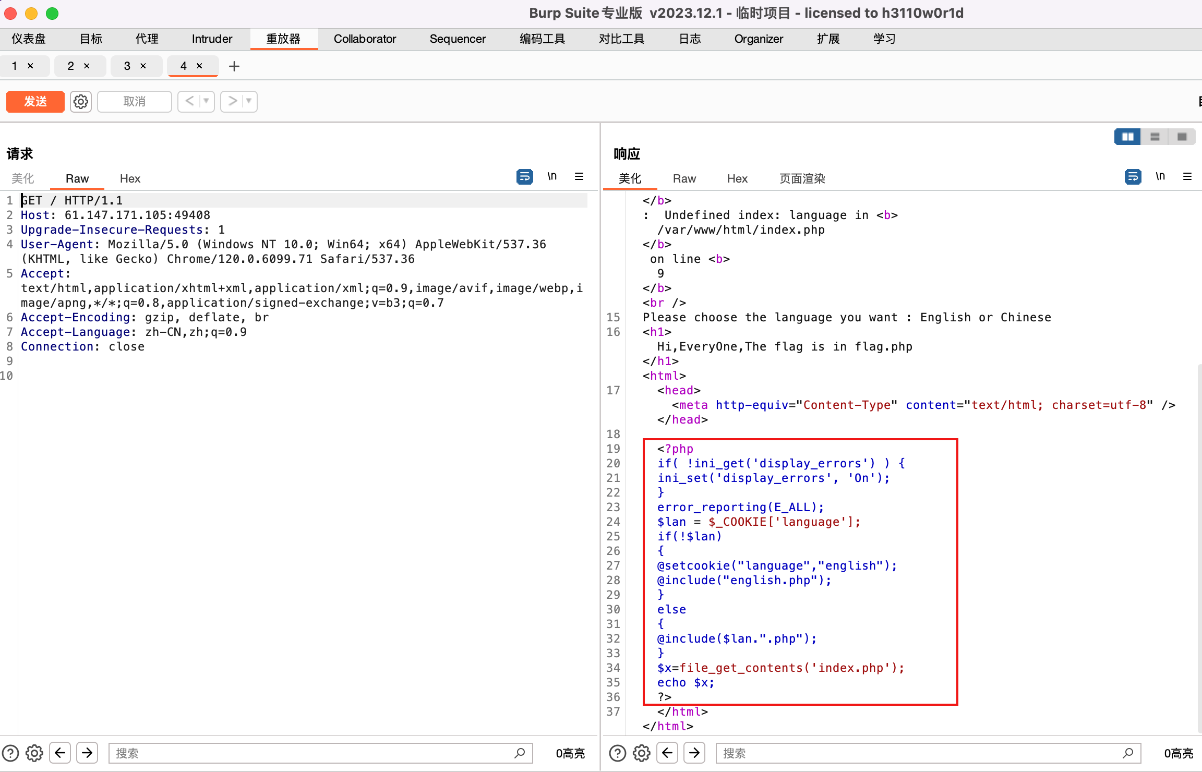Click the Host header line

115,215
